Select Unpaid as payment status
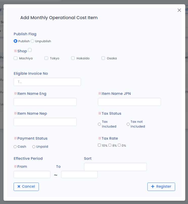This screenshot has width=188, height=204. [34, 147]
